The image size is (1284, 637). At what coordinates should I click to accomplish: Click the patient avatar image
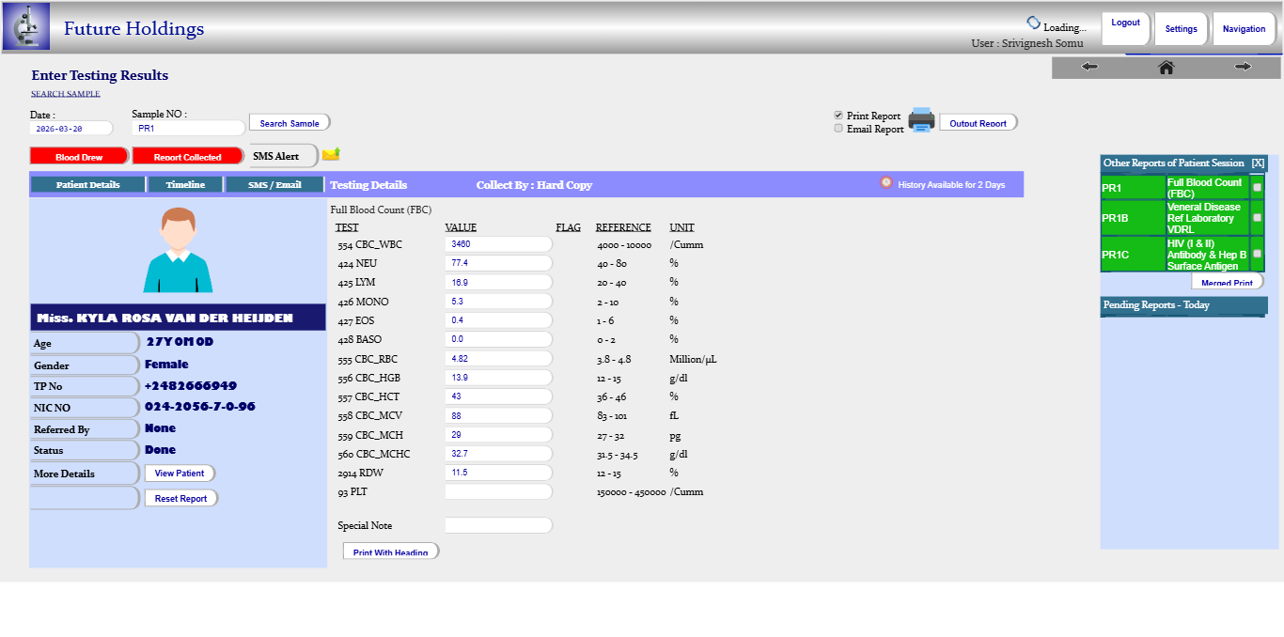pyautogui.click(x=178, y=250)
